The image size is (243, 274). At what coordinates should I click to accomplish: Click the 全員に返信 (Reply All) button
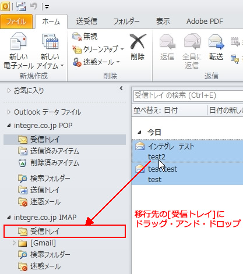click(x=192, y=51)
